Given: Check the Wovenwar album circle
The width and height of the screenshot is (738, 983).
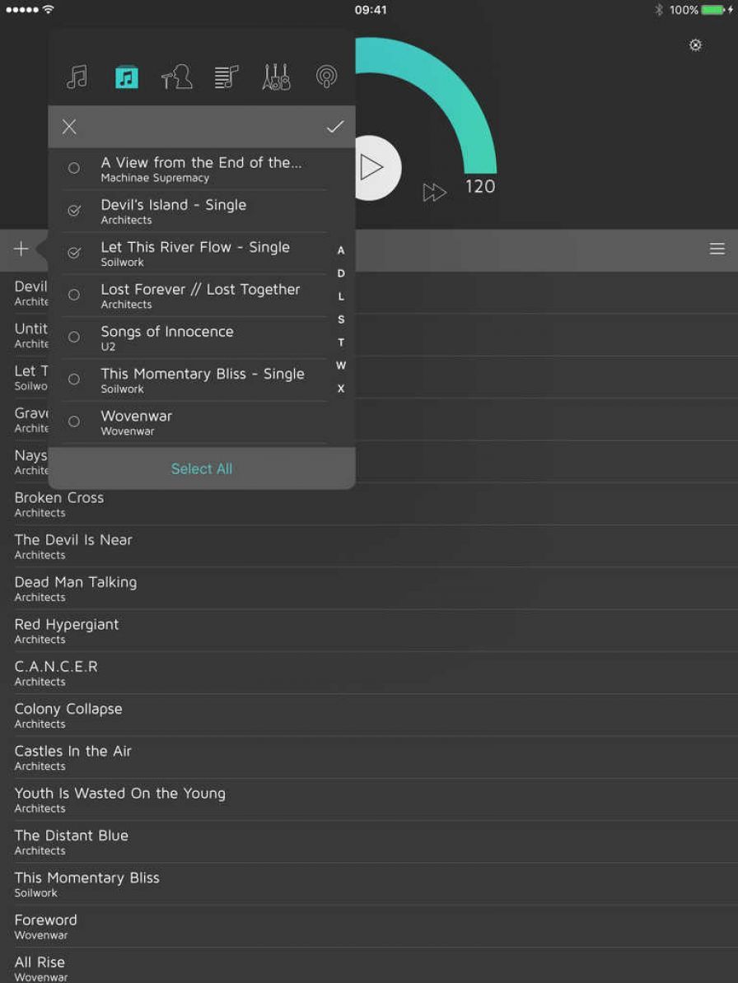Looking at the screenshot, I should coord(74,422).
